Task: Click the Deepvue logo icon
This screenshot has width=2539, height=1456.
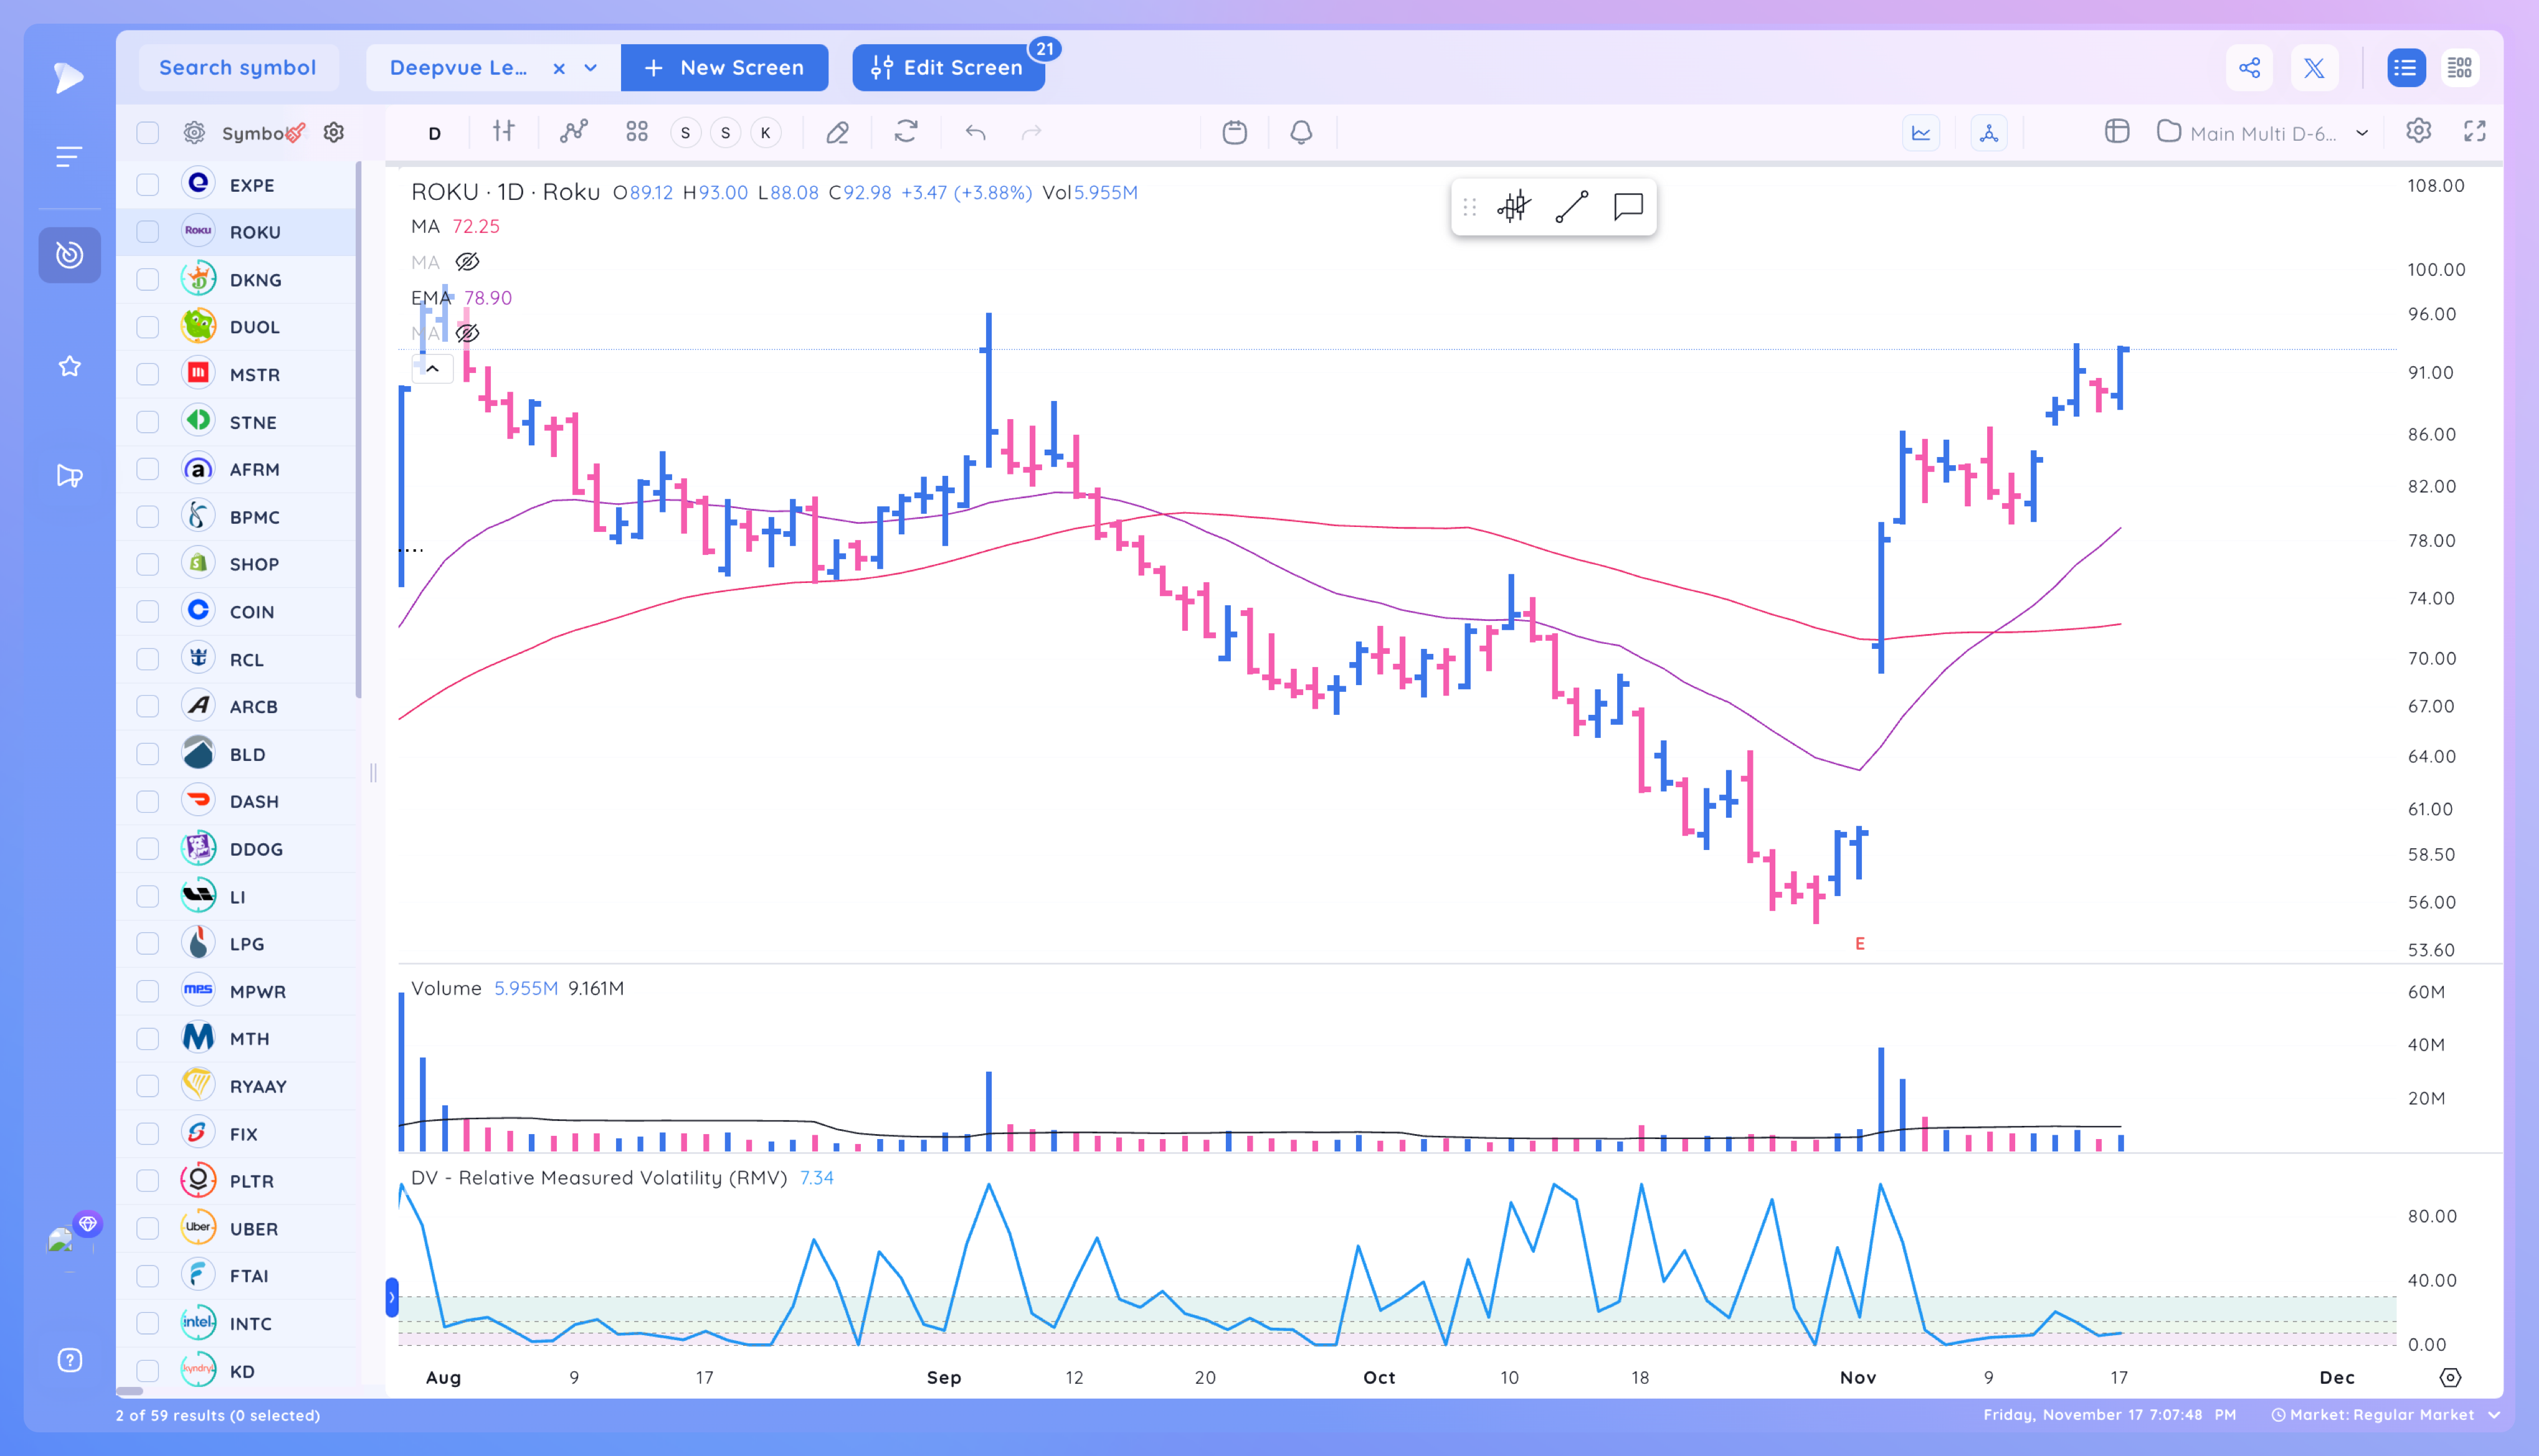Action: 69,77
